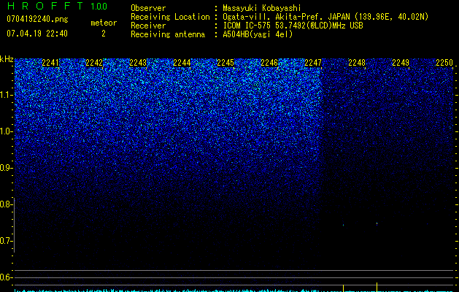Click the Receiving Location field label
459x292 pixels.
170,17
